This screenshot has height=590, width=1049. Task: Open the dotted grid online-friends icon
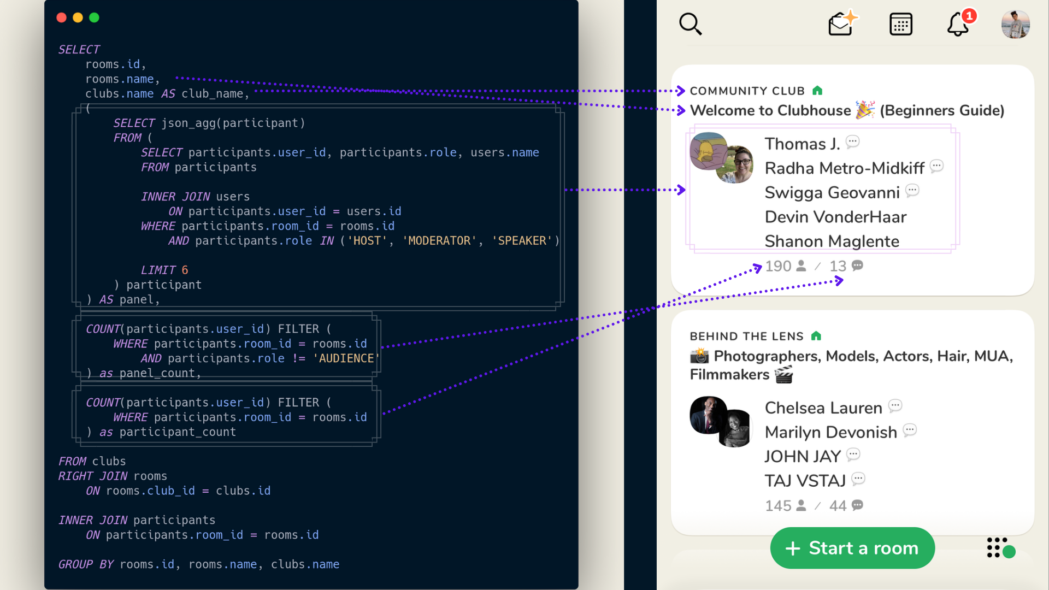(1000, 548)
